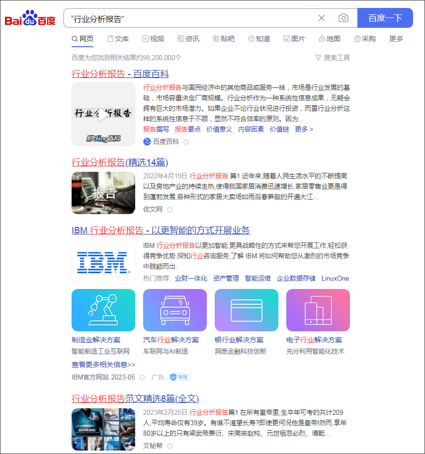
Task: Click the bank card icon card
Action: tap(247, 310)
